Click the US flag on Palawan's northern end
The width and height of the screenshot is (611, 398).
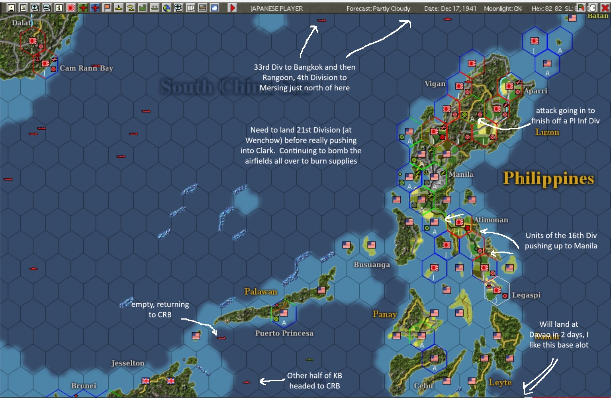coord(321,290)
